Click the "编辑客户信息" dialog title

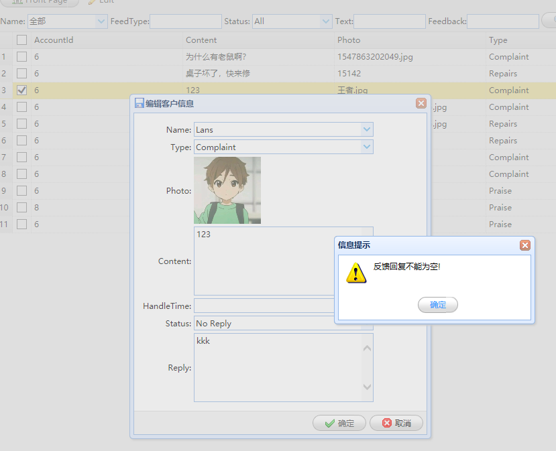click(170, 103)
